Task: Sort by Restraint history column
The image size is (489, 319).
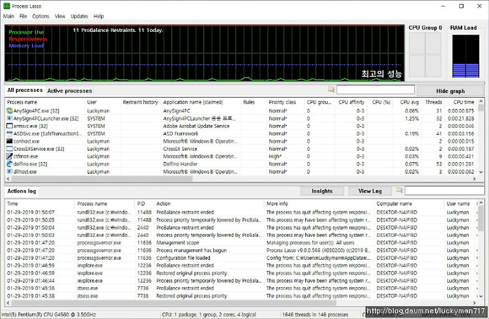Action: [141, 102]
